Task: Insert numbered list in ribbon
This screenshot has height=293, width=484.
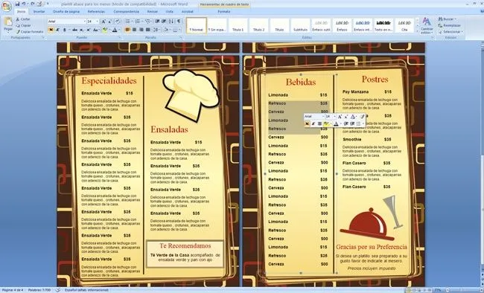Action: click(138, 22)
